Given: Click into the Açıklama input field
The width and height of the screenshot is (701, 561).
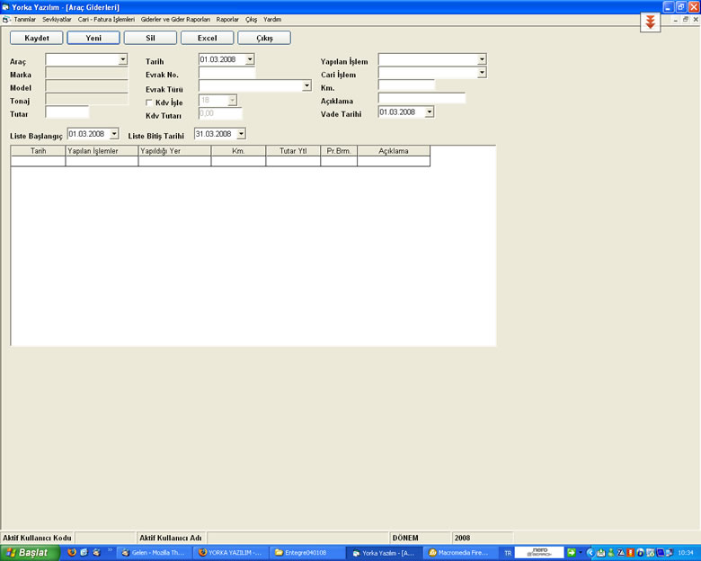Looking at the screenshot, I should click(421, 98).
